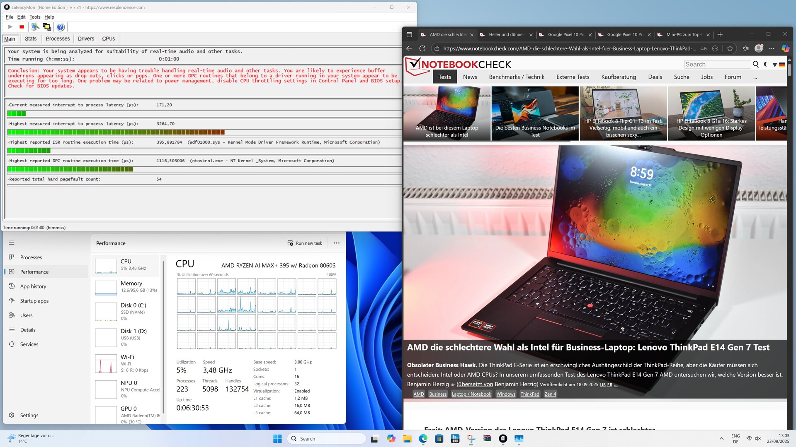Click the Copilot icon in Edge
Viewport: 796px width, 447px height.
tap(785, 48)
